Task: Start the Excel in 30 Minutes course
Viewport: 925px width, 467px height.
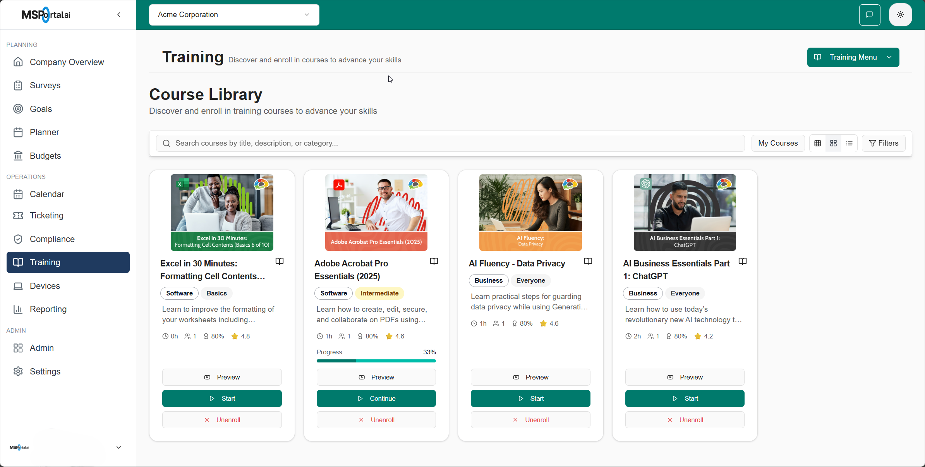Action: (222, 398)
